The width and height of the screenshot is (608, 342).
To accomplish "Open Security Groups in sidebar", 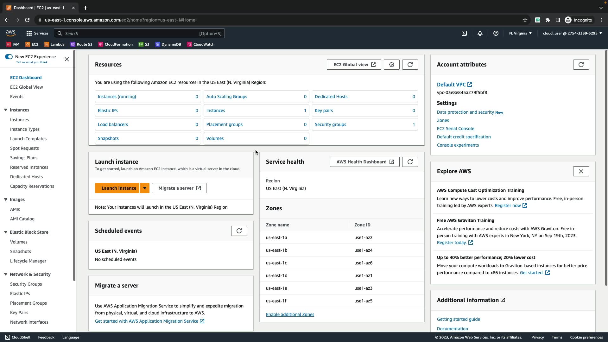I will (26, 284).
